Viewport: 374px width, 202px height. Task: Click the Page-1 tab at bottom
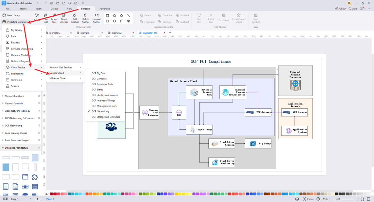(x=50, y=199)
